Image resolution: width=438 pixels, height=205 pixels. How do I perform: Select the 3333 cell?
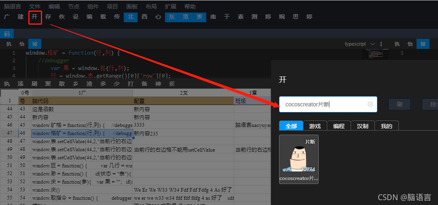coord(183,125)
